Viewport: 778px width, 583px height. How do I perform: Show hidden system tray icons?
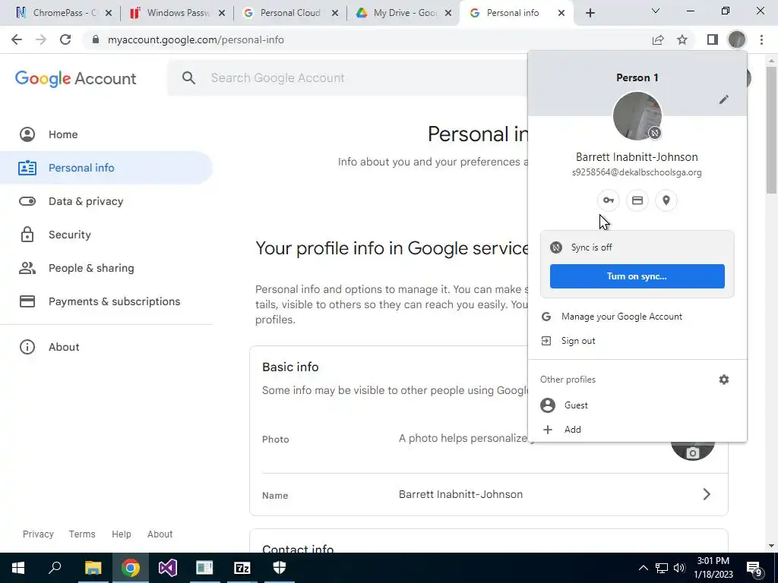tap(643, 568)
